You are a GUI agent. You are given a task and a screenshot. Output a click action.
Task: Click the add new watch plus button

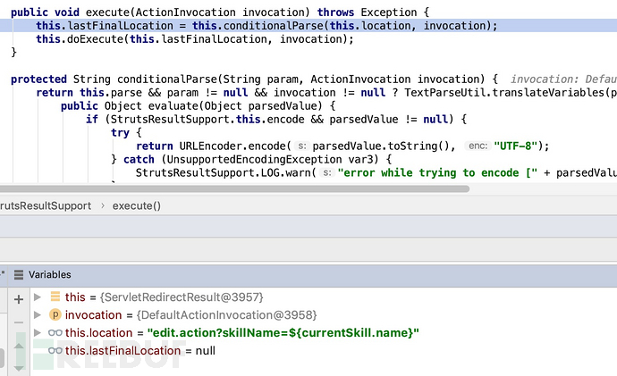tap(18, 299)
